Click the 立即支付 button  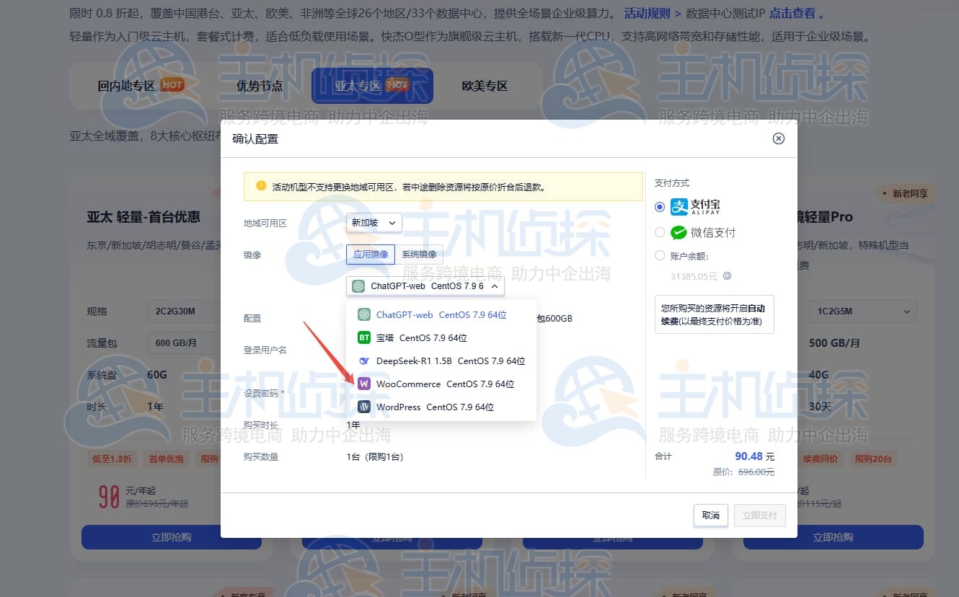759,516
